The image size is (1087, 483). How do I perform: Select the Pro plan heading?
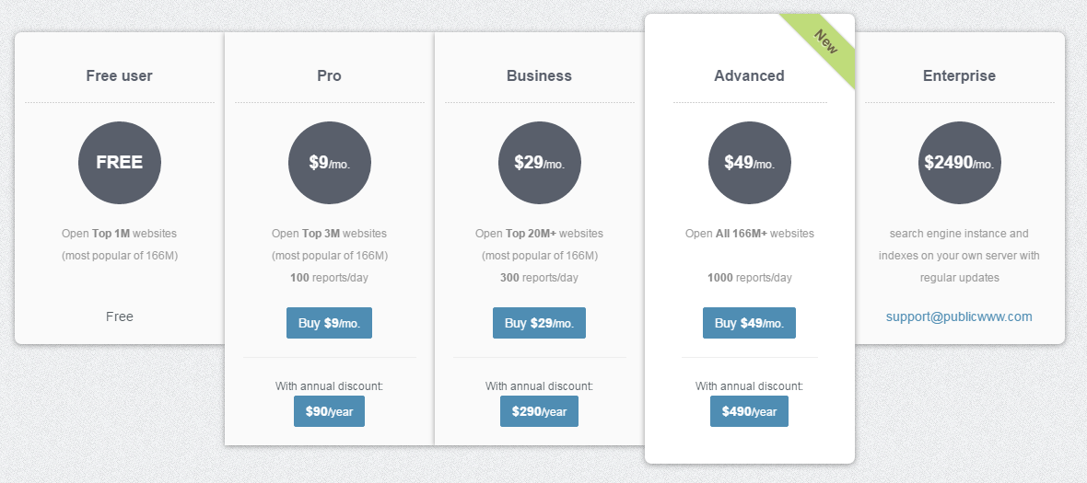329,75
